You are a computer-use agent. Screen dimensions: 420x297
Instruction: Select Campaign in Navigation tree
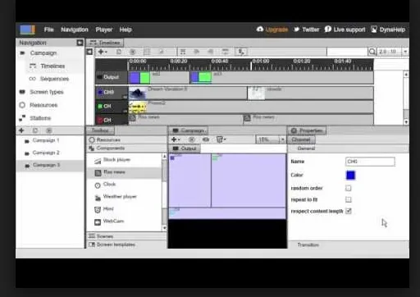[43, 53]
